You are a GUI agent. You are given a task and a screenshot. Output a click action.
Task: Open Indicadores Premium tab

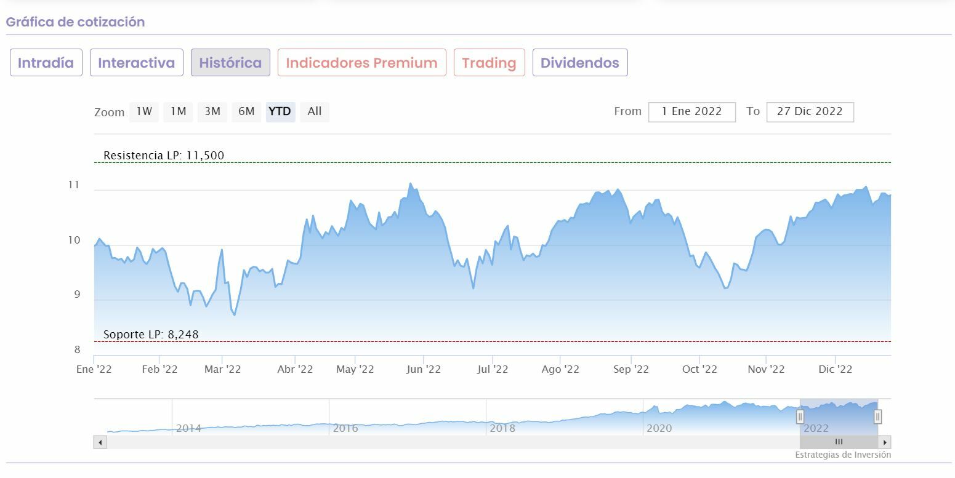(361, 63)
